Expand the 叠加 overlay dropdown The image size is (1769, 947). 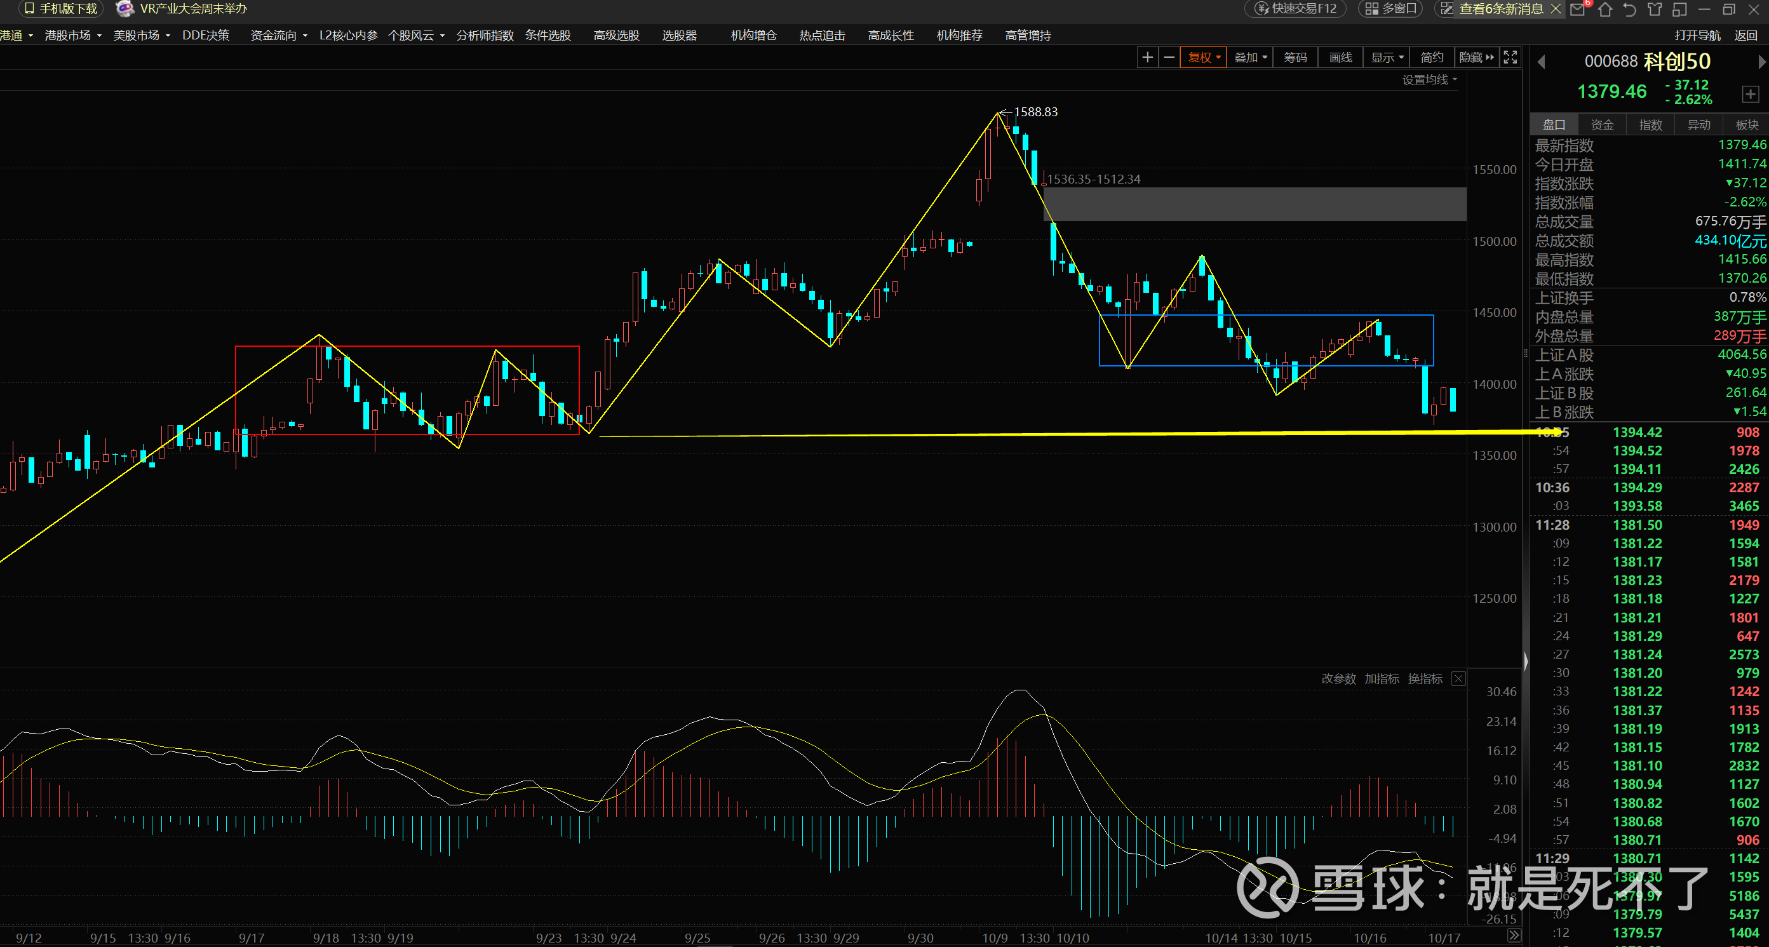point(1250,58)
